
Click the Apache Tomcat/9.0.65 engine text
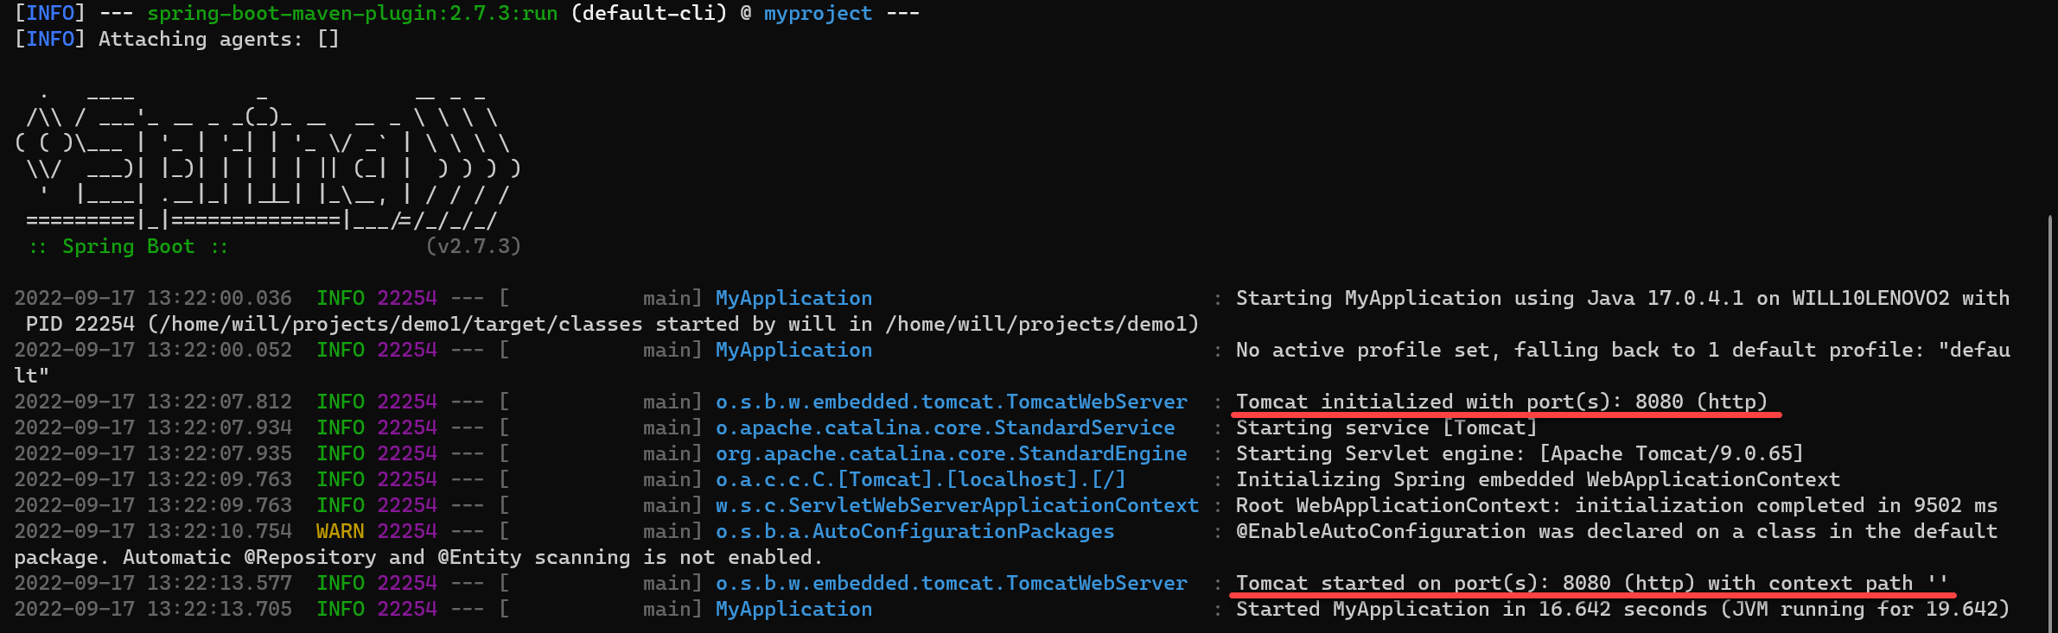(x=1671, y=453)
